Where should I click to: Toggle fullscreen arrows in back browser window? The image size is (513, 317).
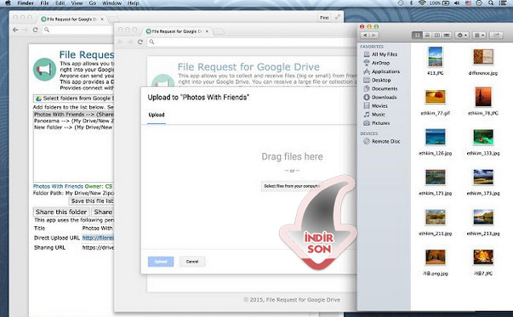(x=338, y=17)
